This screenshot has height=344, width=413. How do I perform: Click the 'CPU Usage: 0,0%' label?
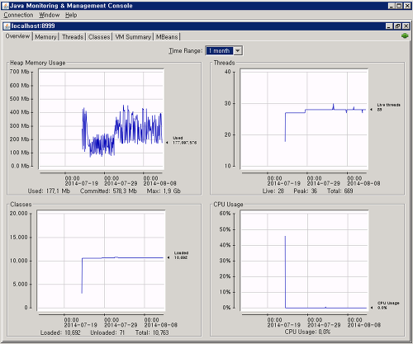[307, 332]
